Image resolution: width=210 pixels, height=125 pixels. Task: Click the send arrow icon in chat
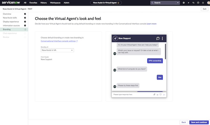click(x=164, y=95)
